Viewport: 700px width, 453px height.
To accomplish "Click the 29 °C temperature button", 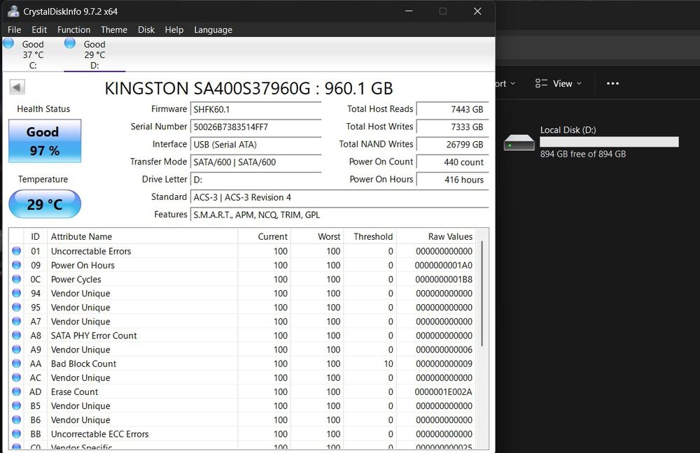I will pyautogui.click(x=45, y=204).
